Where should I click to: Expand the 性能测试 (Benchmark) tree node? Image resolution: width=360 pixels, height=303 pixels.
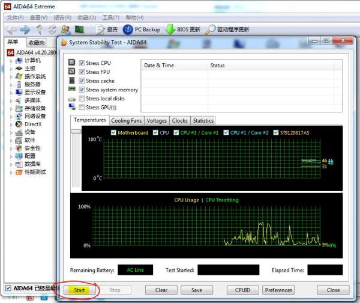tap(11, 172)
